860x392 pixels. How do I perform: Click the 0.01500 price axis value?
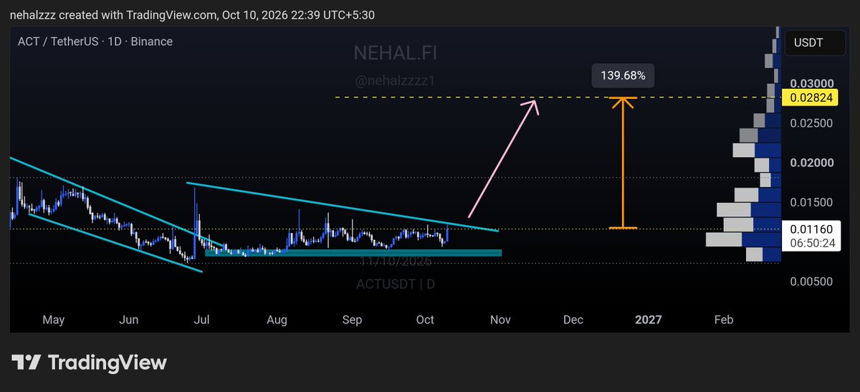[x=811, y=203]
